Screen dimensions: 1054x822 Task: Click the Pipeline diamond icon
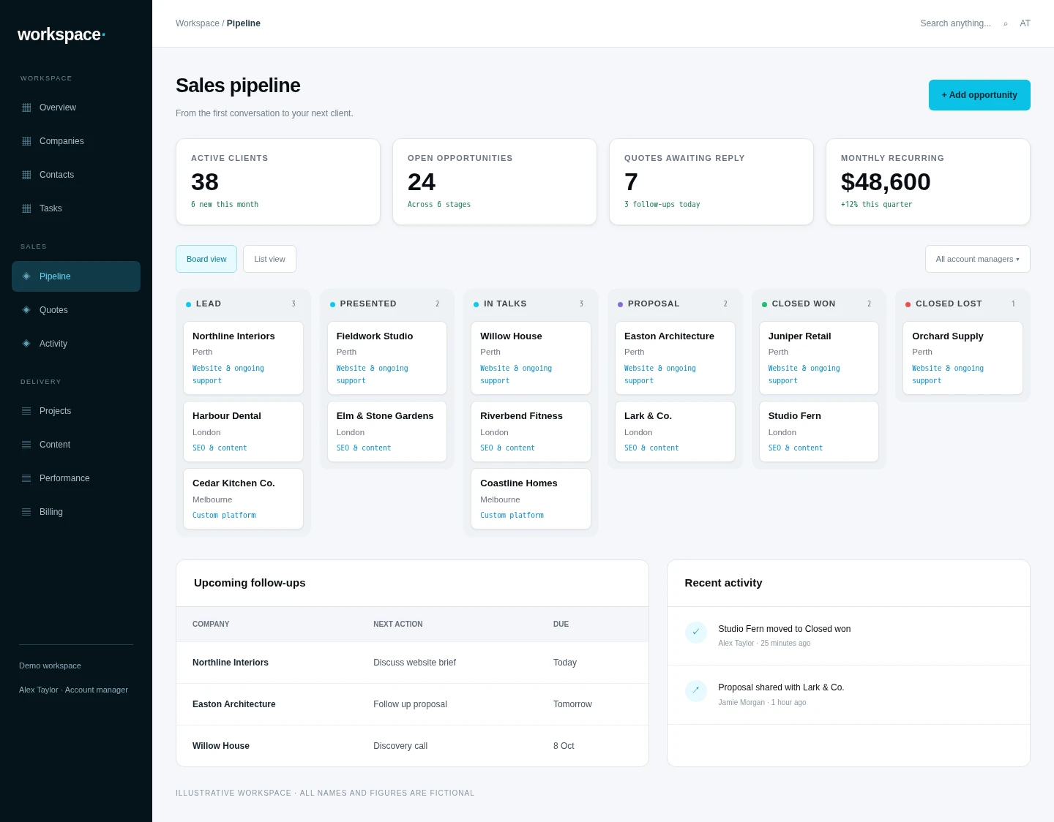point(26,276)
